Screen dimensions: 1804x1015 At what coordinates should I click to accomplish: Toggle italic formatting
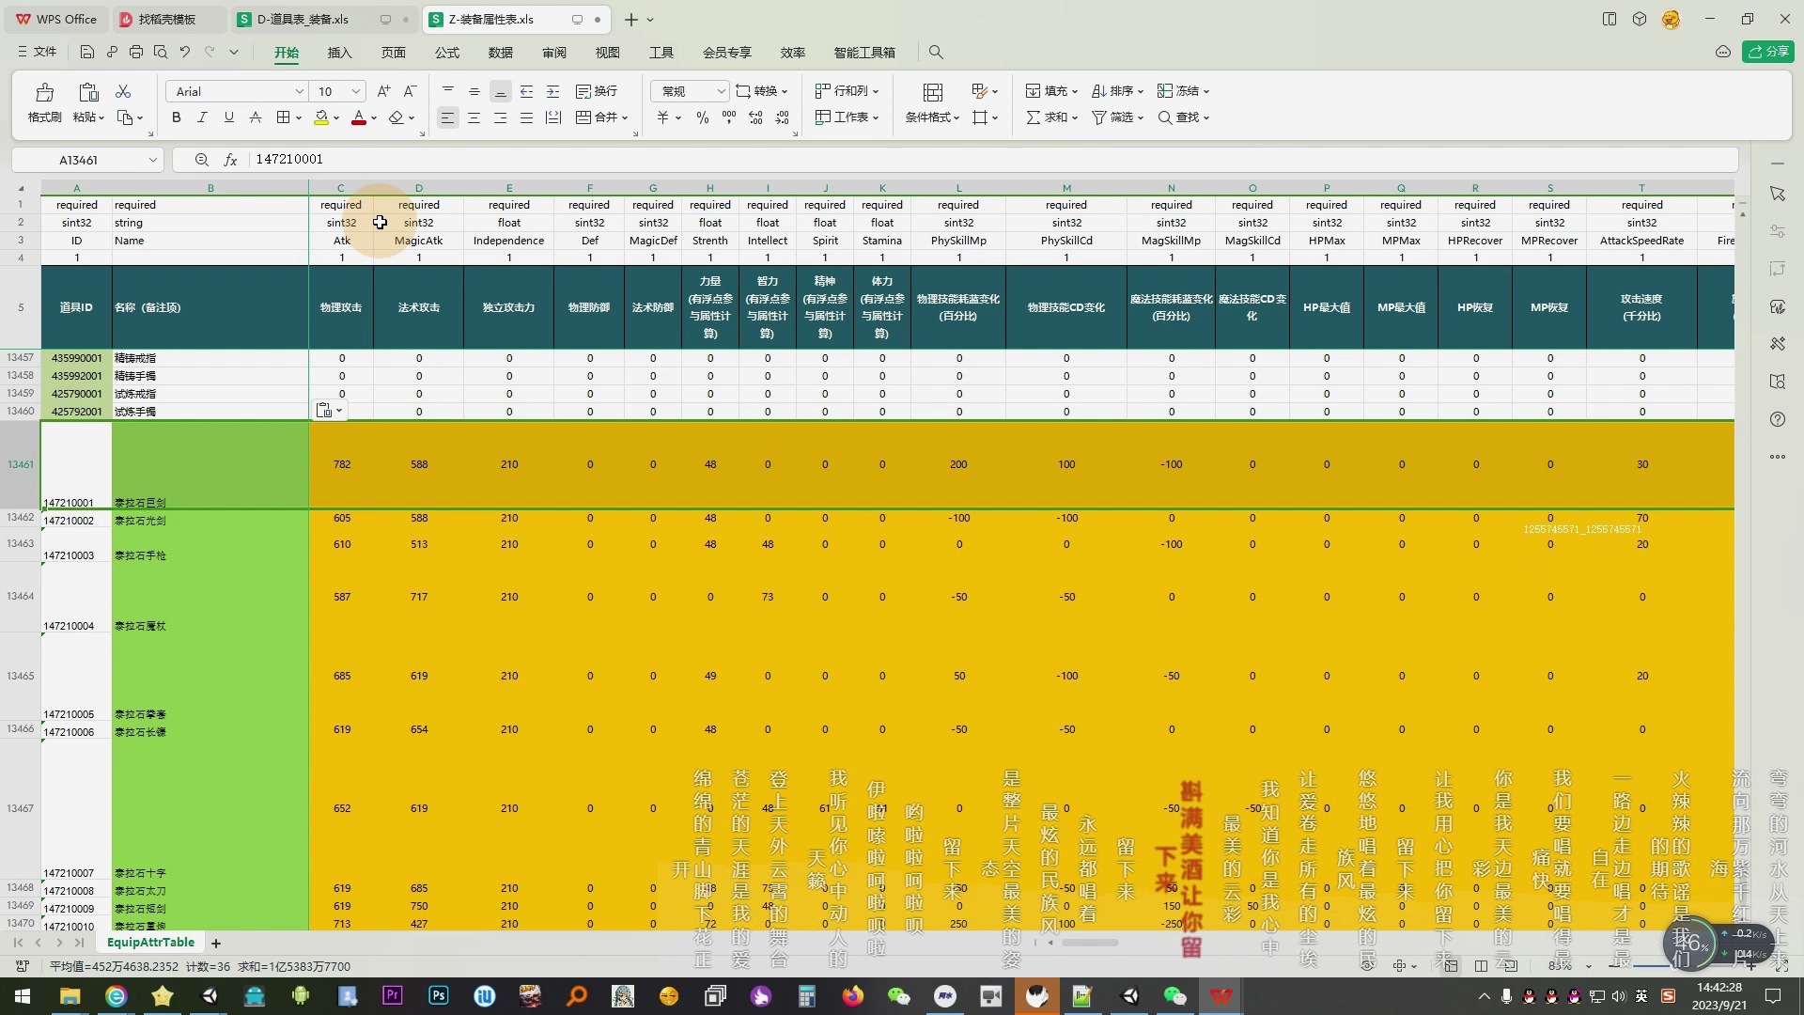click(202, 117)
